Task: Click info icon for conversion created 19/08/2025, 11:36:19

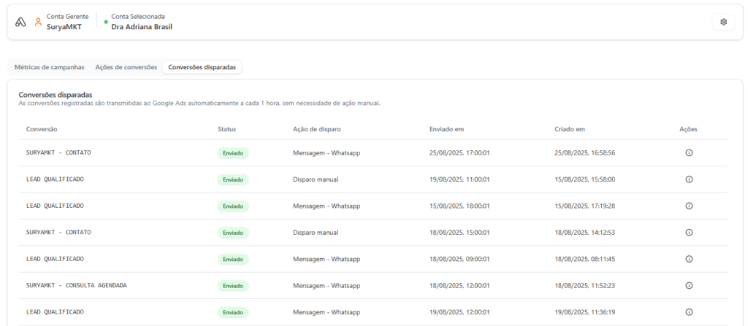Action: pos(688,312)
